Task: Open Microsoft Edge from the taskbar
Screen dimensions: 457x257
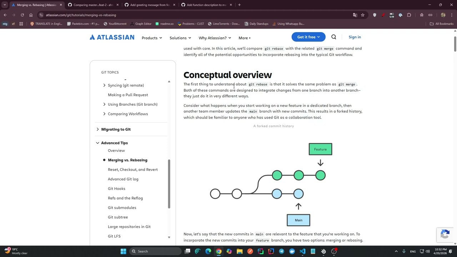Action: click(208, 251)
